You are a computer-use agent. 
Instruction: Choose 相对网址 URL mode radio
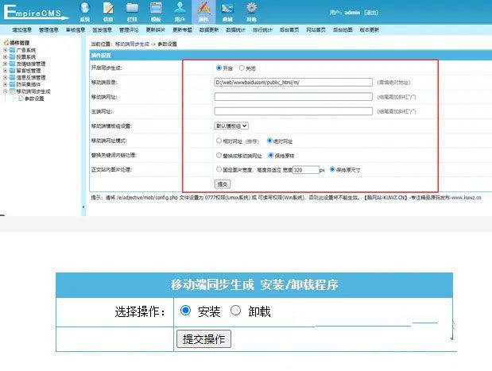pyautogui.click(x=219, y=141)
